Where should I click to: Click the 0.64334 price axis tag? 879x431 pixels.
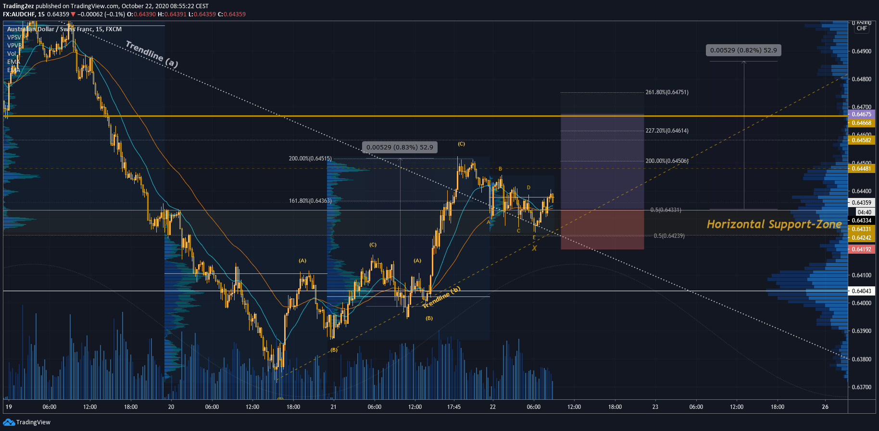861,221
